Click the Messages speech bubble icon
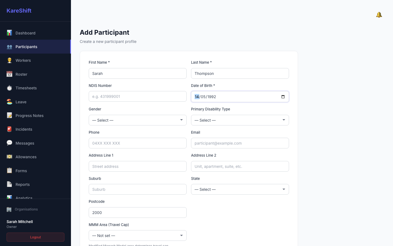The height and width of the screenshot is (246, 393). [x=9, y=143]
